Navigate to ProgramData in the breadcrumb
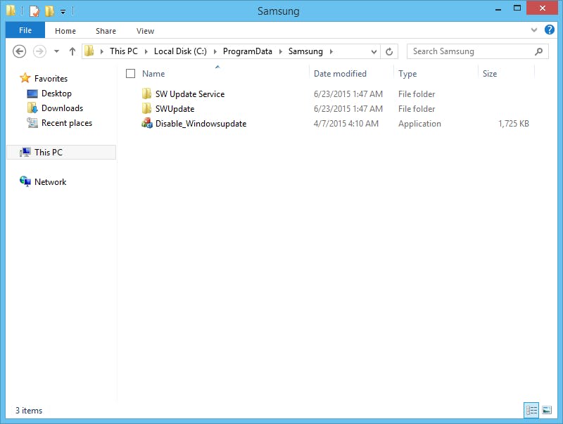The height and width of the screenshot is (424, 563). tap(248, 51)
